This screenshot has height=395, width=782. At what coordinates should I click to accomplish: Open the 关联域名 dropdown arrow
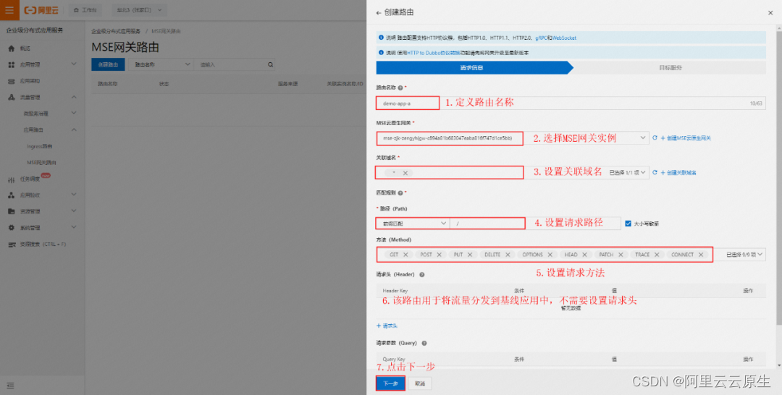(643, 172)
